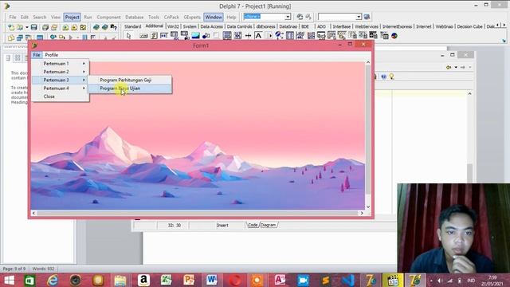
Task: Click the Form1 horizontal scrollbar left arrow
Action: click(33, 213)
